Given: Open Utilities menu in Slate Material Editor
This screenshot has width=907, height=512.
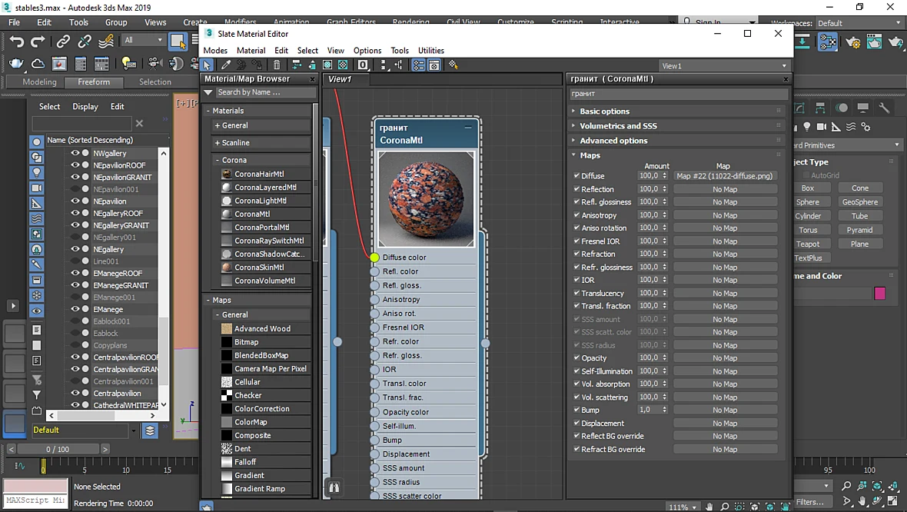Looking at the screenshot, I should pos(431,50).
